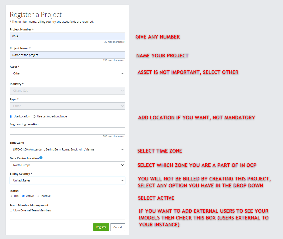Select the Use Location radio button

[11, 117]
